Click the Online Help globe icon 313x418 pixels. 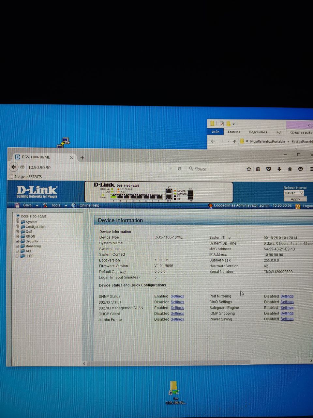74,205
